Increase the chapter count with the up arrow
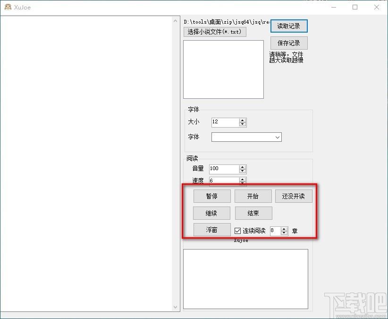This screenshot has height=319, width=388. [284, 229]
